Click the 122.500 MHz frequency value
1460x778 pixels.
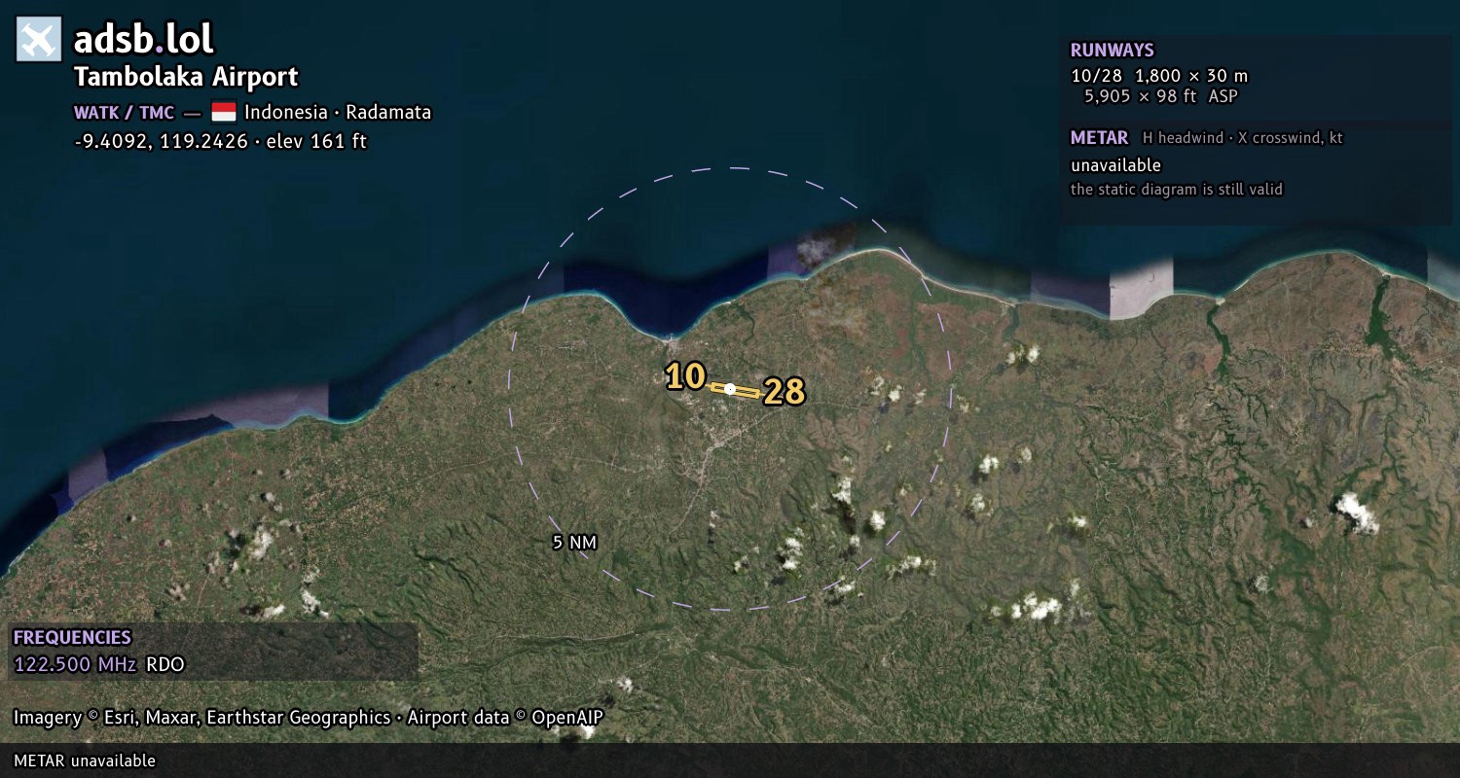[x=75, y=665]
